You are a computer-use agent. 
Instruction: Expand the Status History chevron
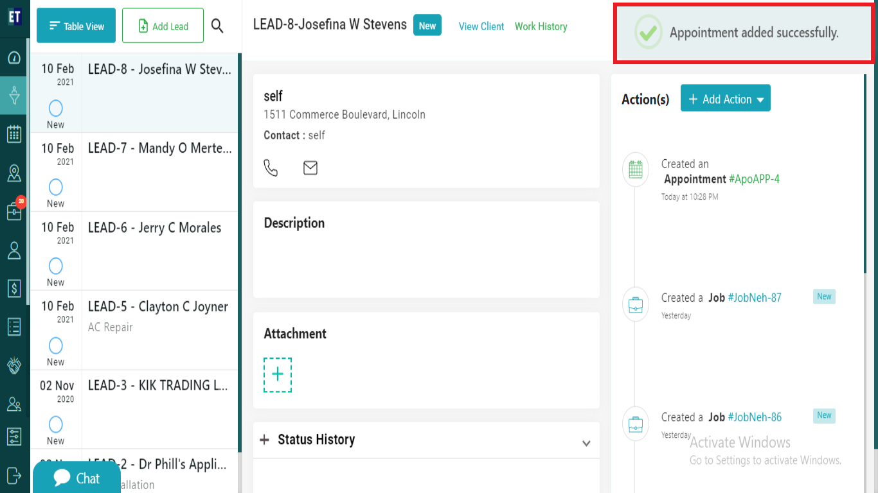click(x=586, y=444)
